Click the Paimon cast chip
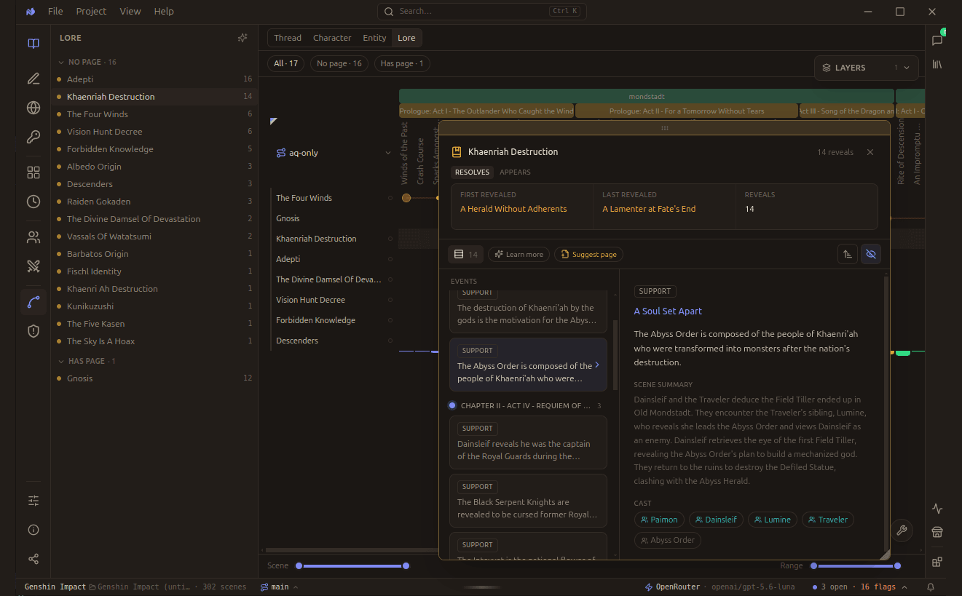The width and height of the screenshot is (962, 596). pyautogui.click(x=659, y=520)
